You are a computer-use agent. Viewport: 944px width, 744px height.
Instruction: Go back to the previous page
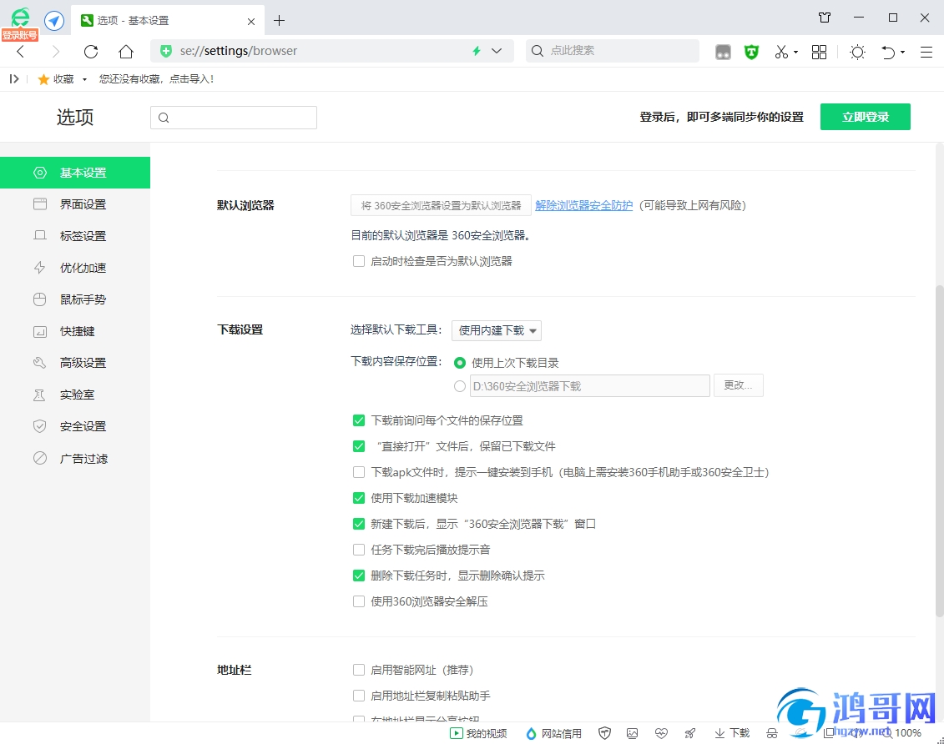tap(21, 52)
